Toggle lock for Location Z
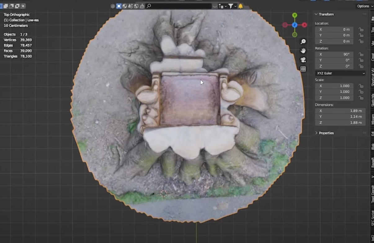Image resolution: width=374 pixels, height=243 pixels. click(x=361, y=41)
